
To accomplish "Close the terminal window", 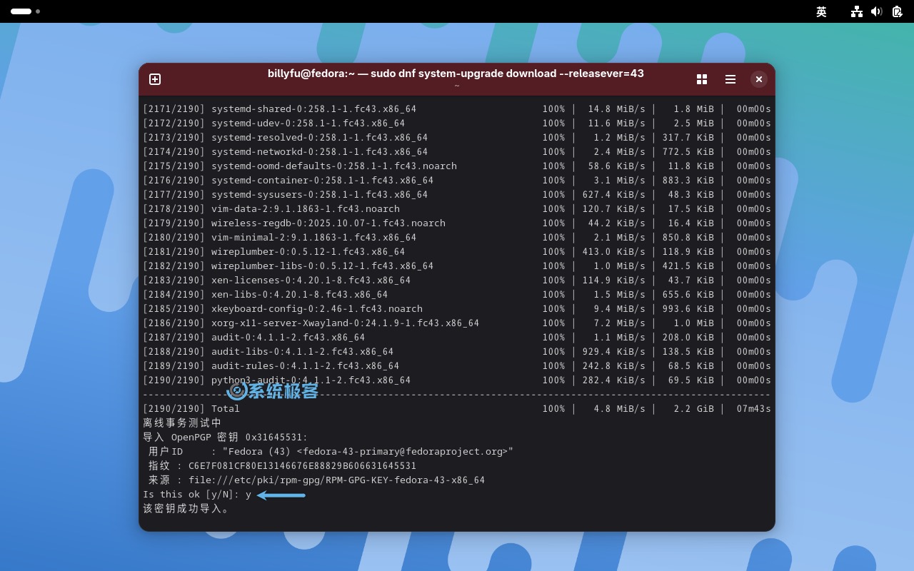I will click(x=758, y=79).
